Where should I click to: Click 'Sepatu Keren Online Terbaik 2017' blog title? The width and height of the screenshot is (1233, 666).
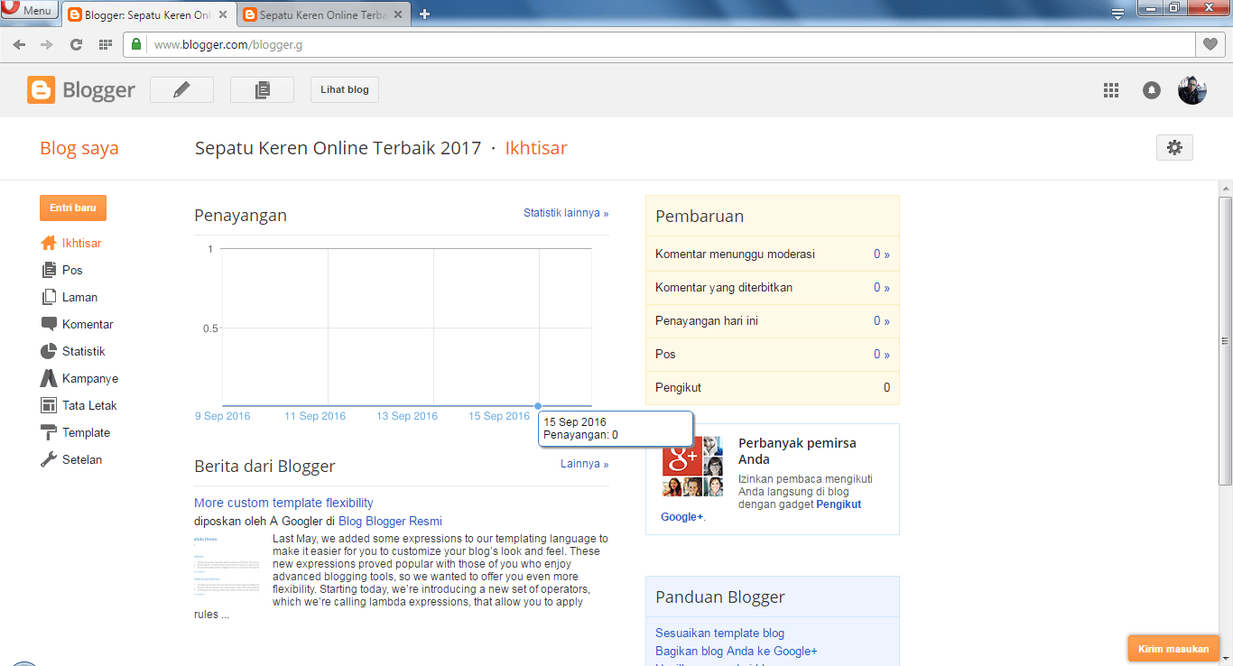pyautogui.click(x=338, y=148)
